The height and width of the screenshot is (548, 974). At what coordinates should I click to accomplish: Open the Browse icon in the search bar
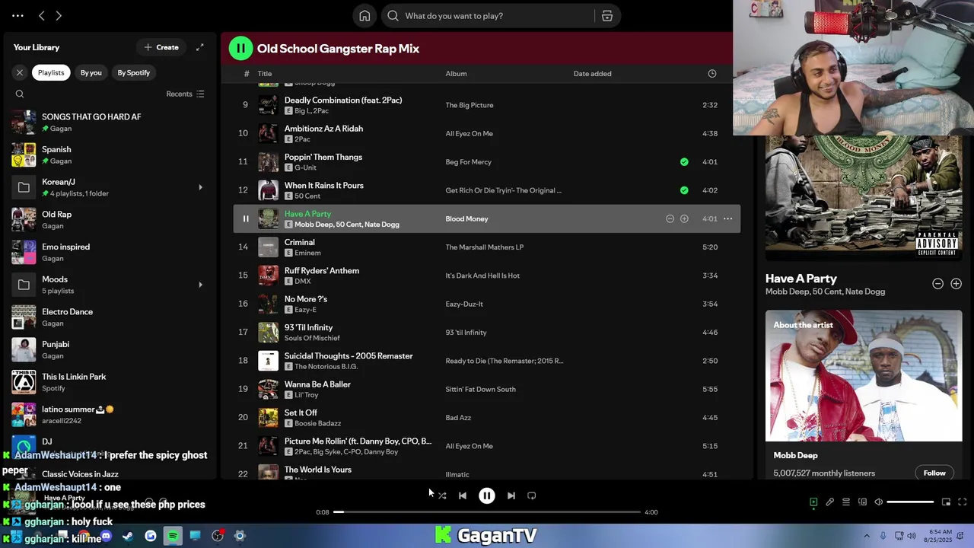point(607,16)
